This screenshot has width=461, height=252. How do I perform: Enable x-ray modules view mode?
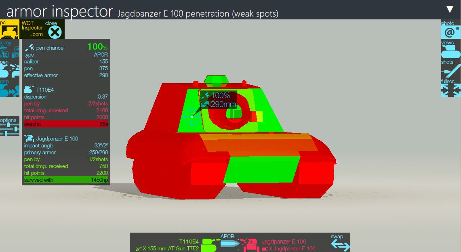tap(10, 49)
